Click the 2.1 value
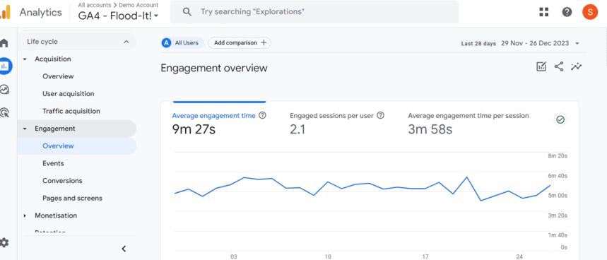Viewport: 607px width, 260px height. 297,129
